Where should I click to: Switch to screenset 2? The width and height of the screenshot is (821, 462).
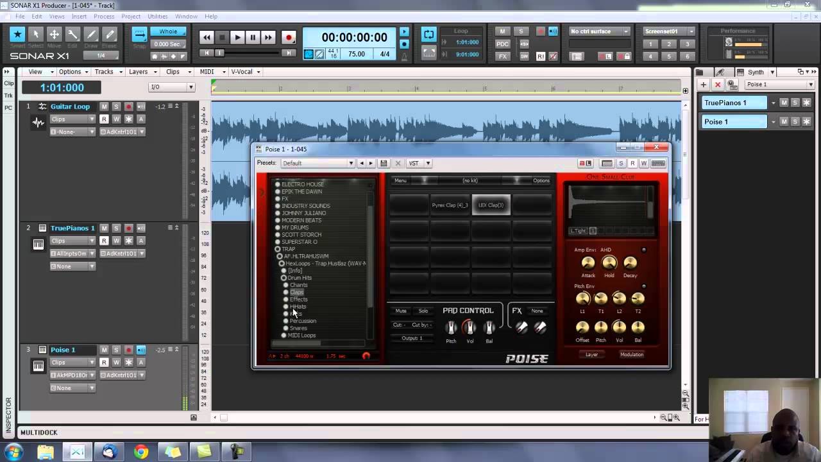[x=669, y=44]
